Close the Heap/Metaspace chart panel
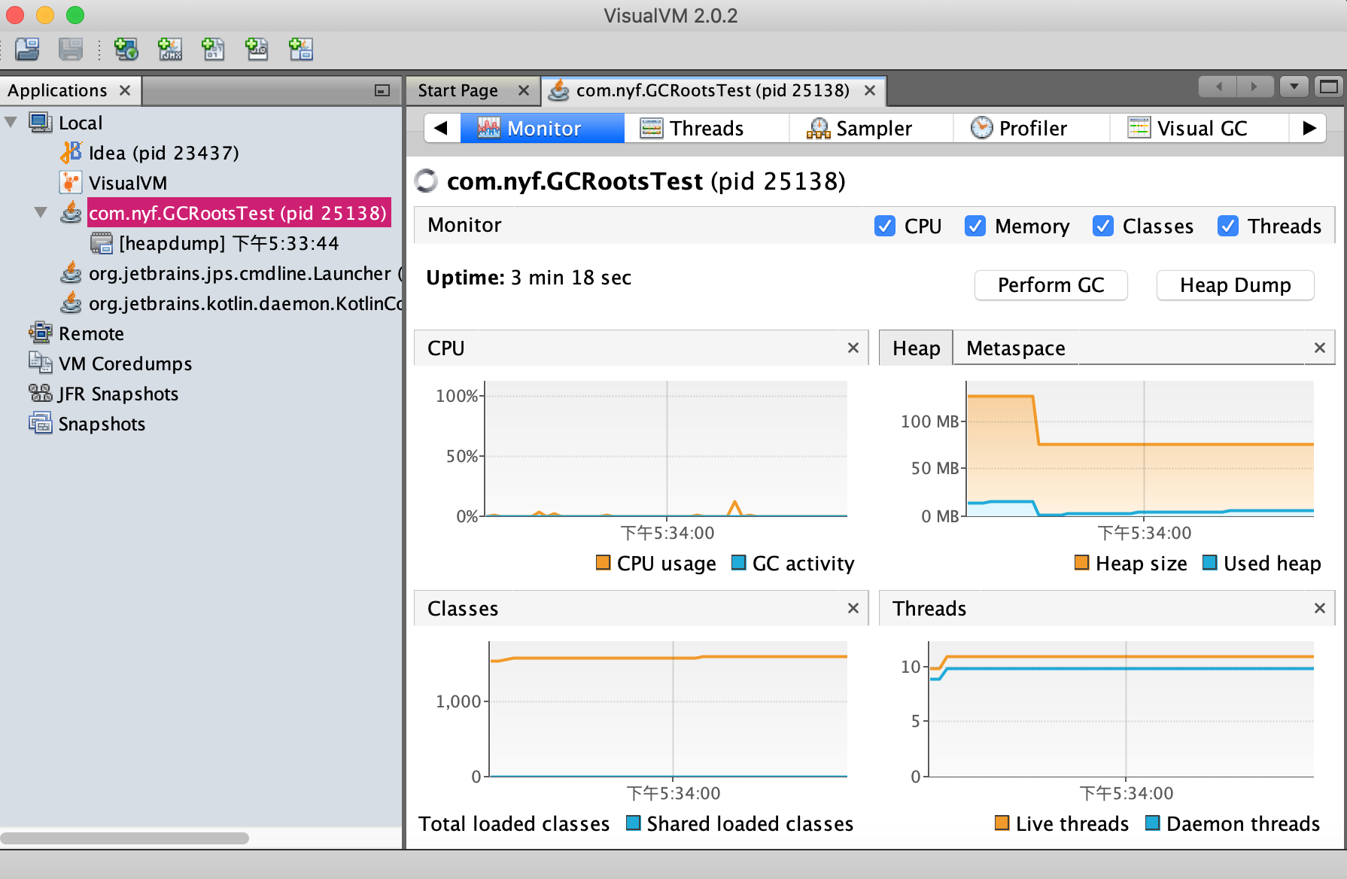The image size is (1347, 879). click(x=1320, y=348)
